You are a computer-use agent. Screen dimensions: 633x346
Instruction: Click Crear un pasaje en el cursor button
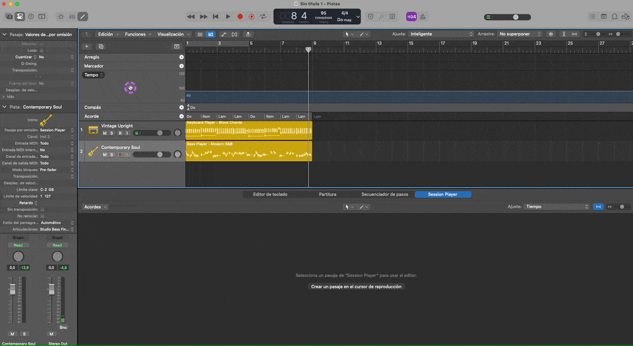click(x=356, y=287)
